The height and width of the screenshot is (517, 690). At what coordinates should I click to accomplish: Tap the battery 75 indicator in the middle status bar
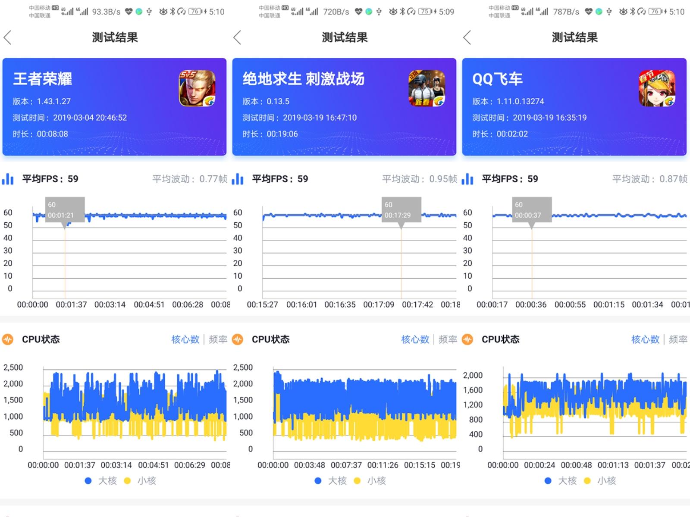[x=425, y=12]
